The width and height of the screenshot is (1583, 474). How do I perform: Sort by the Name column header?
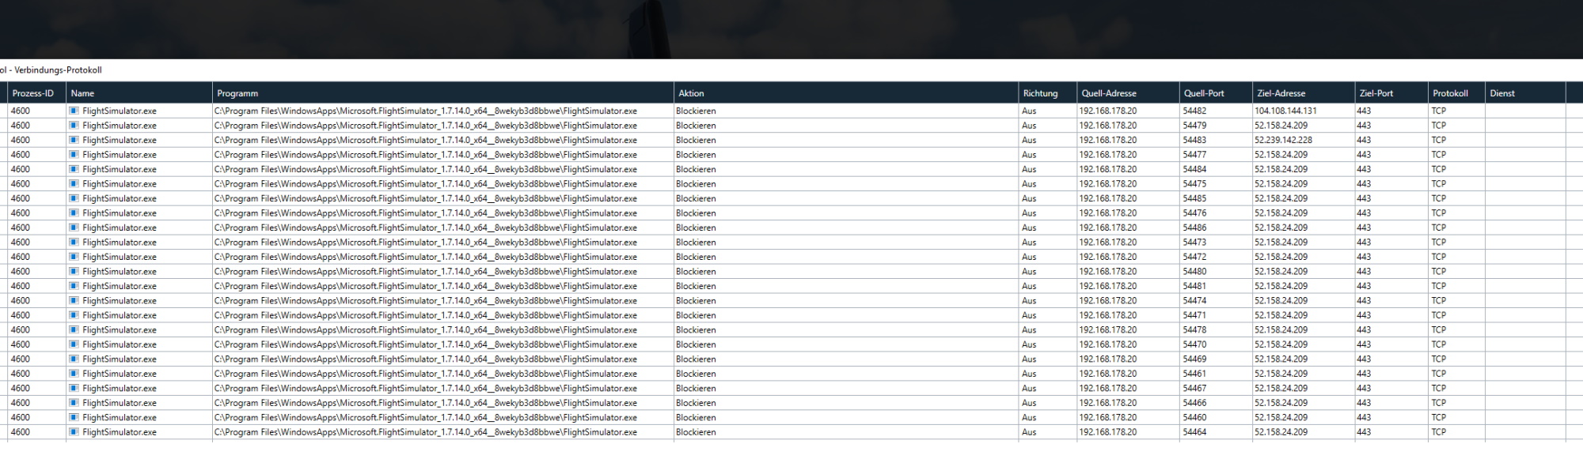click(x=139, y=93)
